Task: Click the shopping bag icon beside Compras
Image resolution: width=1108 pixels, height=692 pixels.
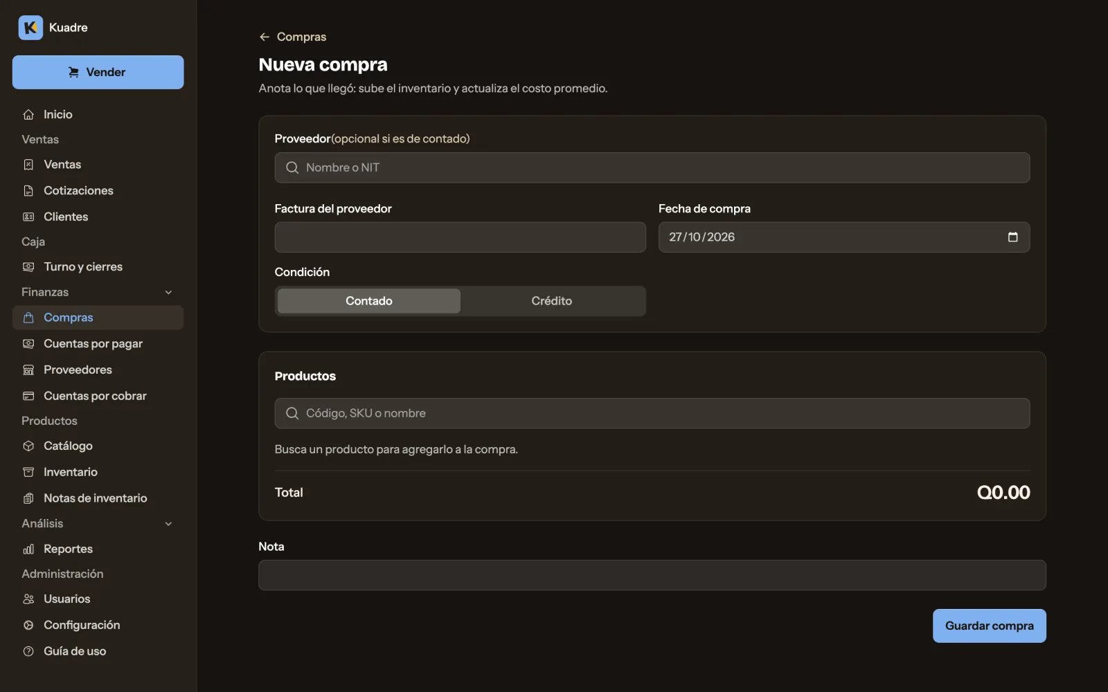Action: pyautogui.click(x=28, y=318)
